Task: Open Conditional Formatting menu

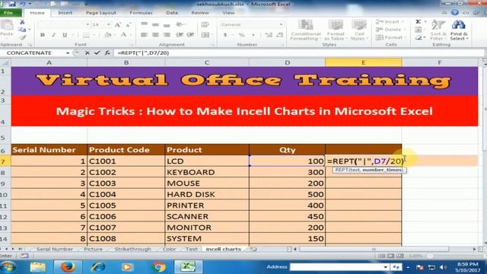Action: [x=305, y=30]
